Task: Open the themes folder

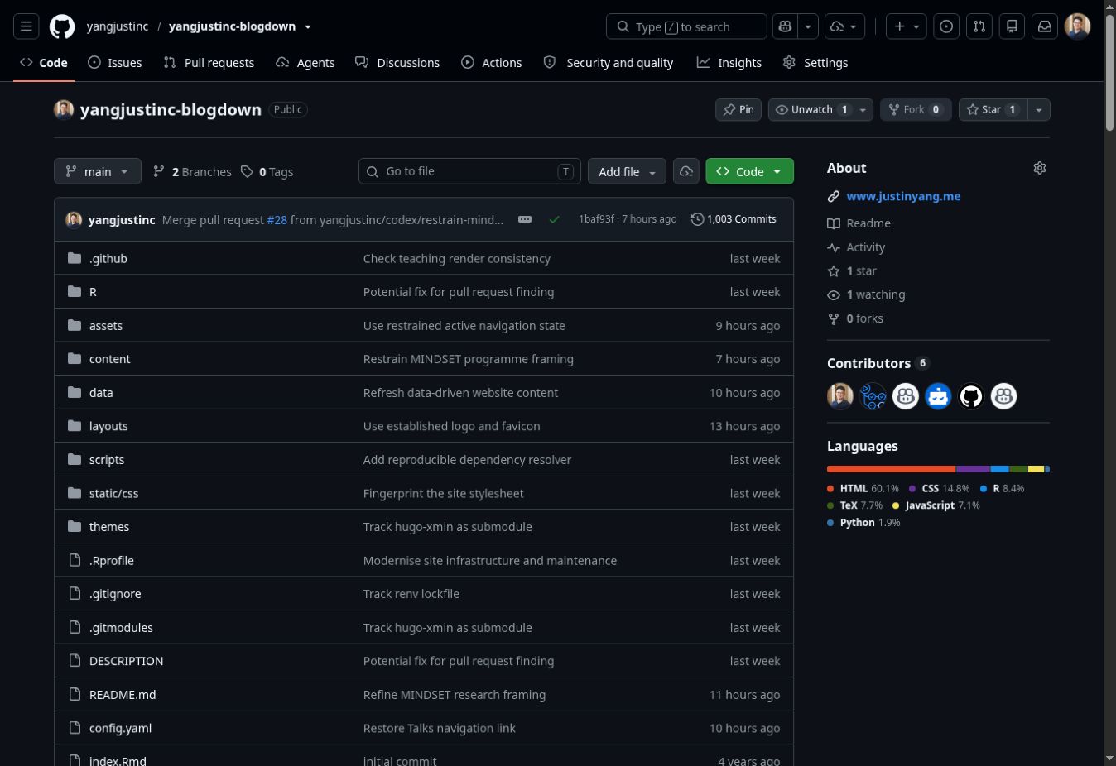Action: coord(109,527)
